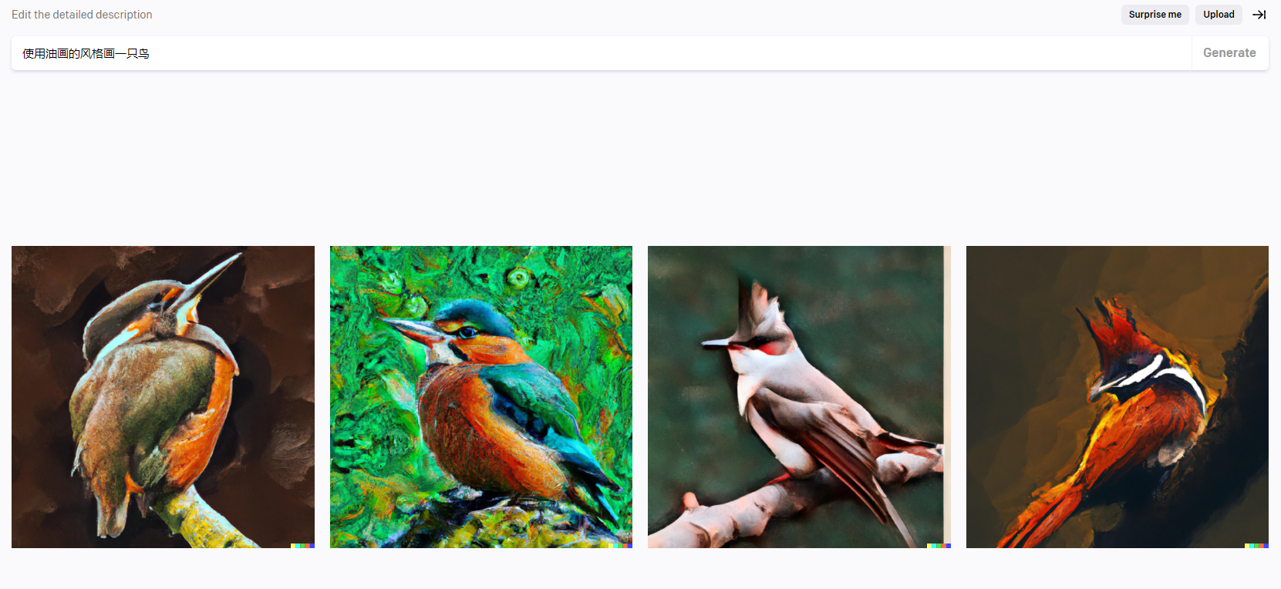The height and width of the screenshot is (589, 1281).
Task: Click the color-strip watermark on the kingfisher painting
Action: coord(621,546)
